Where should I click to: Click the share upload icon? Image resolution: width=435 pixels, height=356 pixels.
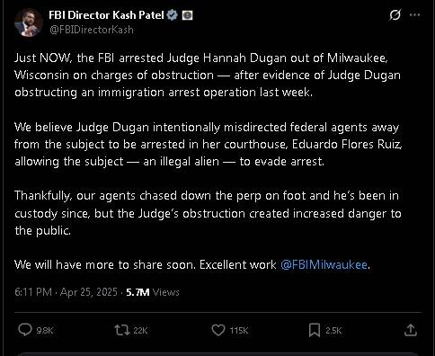411,330
